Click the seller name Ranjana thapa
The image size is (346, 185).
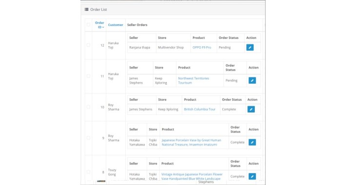tap(140, 47)
